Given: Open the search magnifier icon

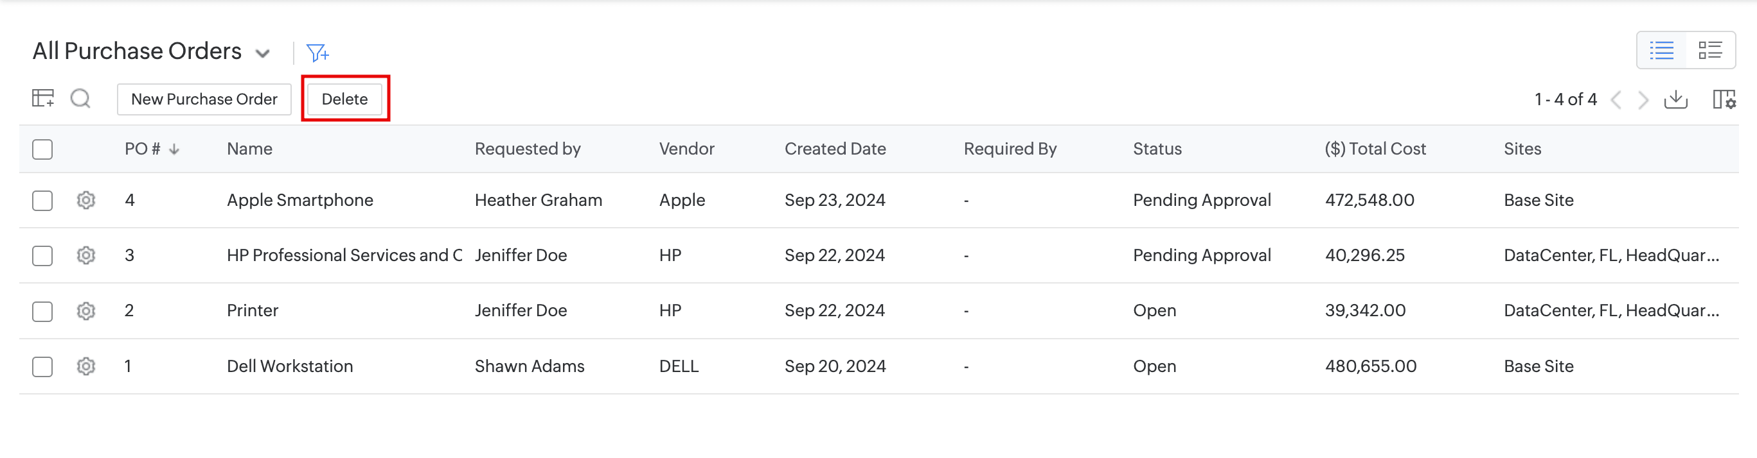Looking at the screenshot, I should [80, 99].
